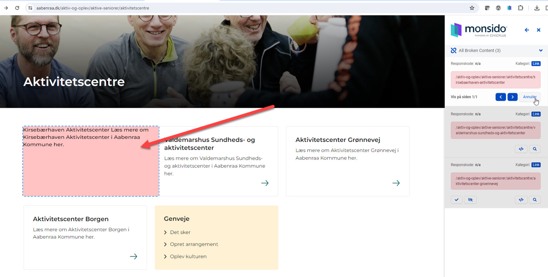View HTML code for Valdemarshus broken link
The image size is (548, 277).
point(521,149)
